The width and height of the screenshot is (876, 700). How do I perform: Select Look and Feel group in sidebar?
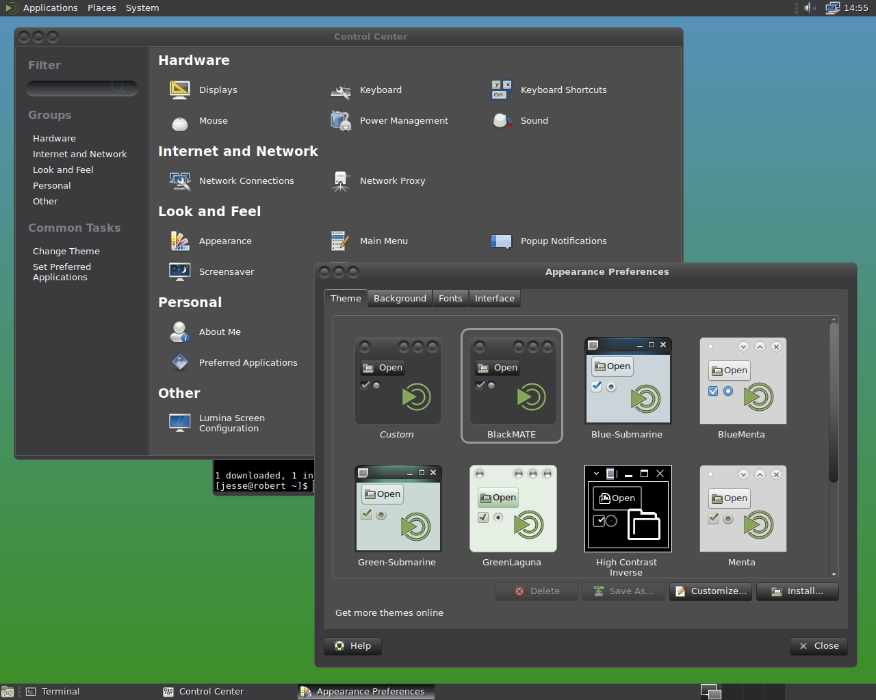[63, 170]
